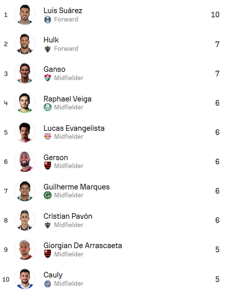The image size is (227, 291).
Task: Select the Lucas Evangelista name link
Action: (74, 128)
